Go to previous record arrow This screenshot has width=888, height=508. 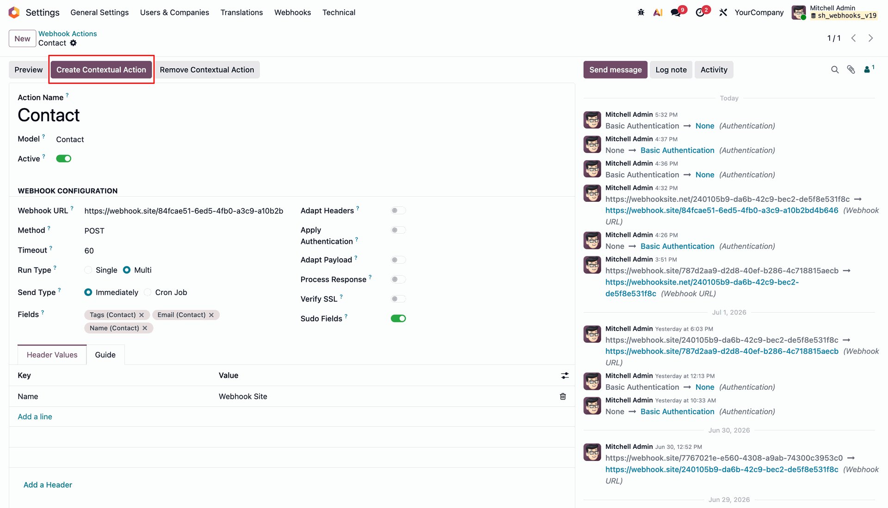(x=854, y=38)
